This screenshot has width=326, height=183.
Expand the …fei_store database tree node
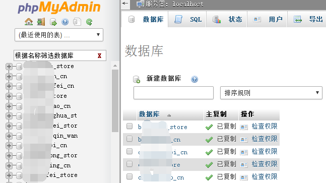tap(9, 175)
